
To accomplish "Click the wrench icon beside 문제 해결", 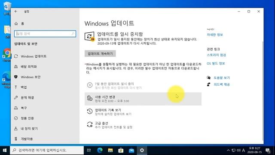I will pyautogui.click(x=16, y=98).
